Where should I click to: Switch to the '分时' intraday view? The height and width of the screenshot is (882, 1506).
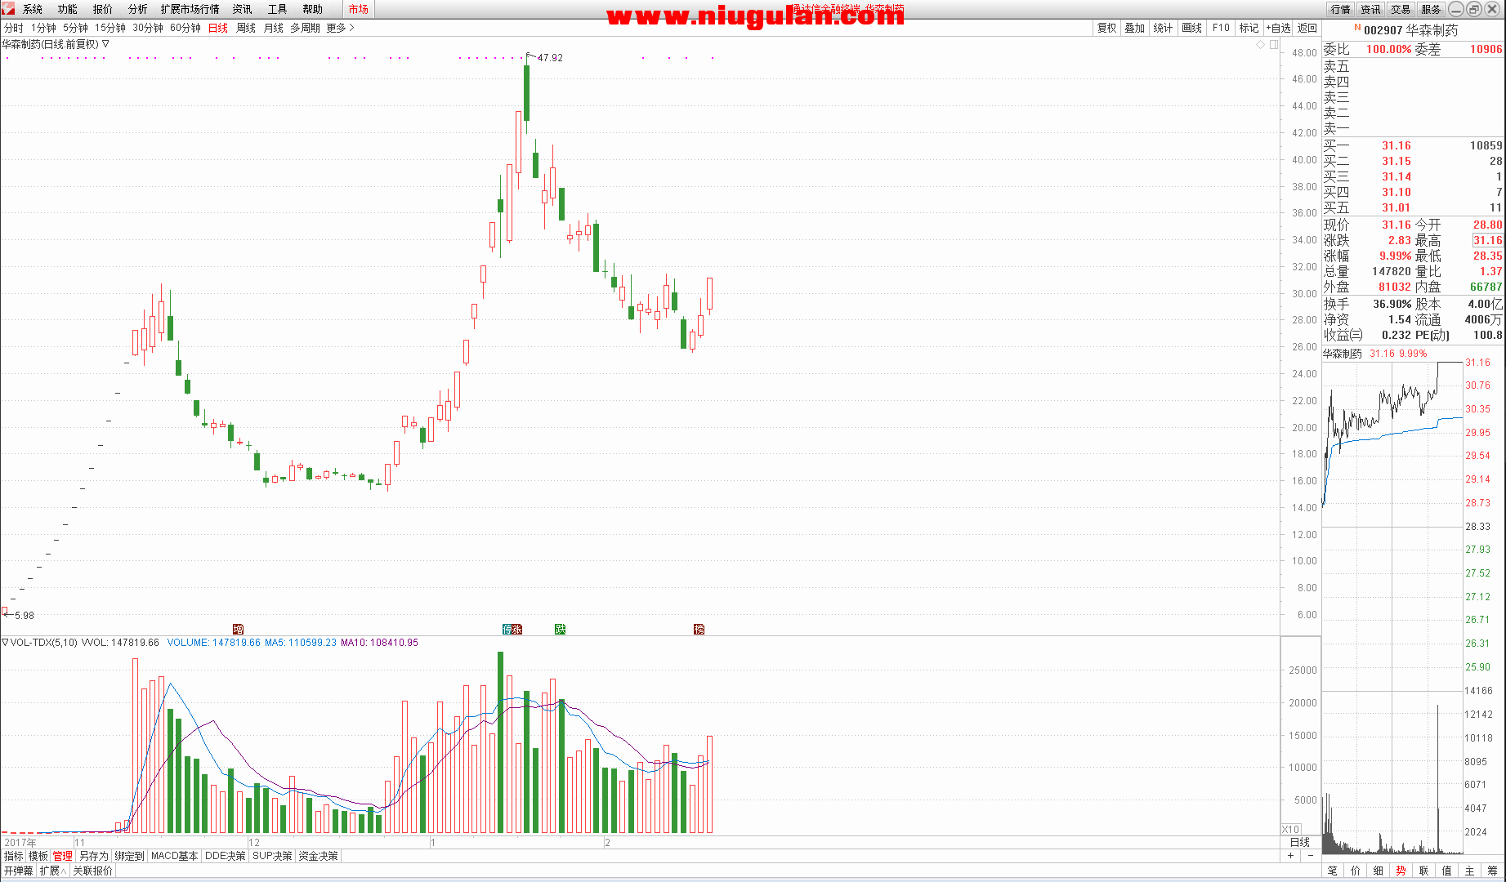(x=14, y=28)
